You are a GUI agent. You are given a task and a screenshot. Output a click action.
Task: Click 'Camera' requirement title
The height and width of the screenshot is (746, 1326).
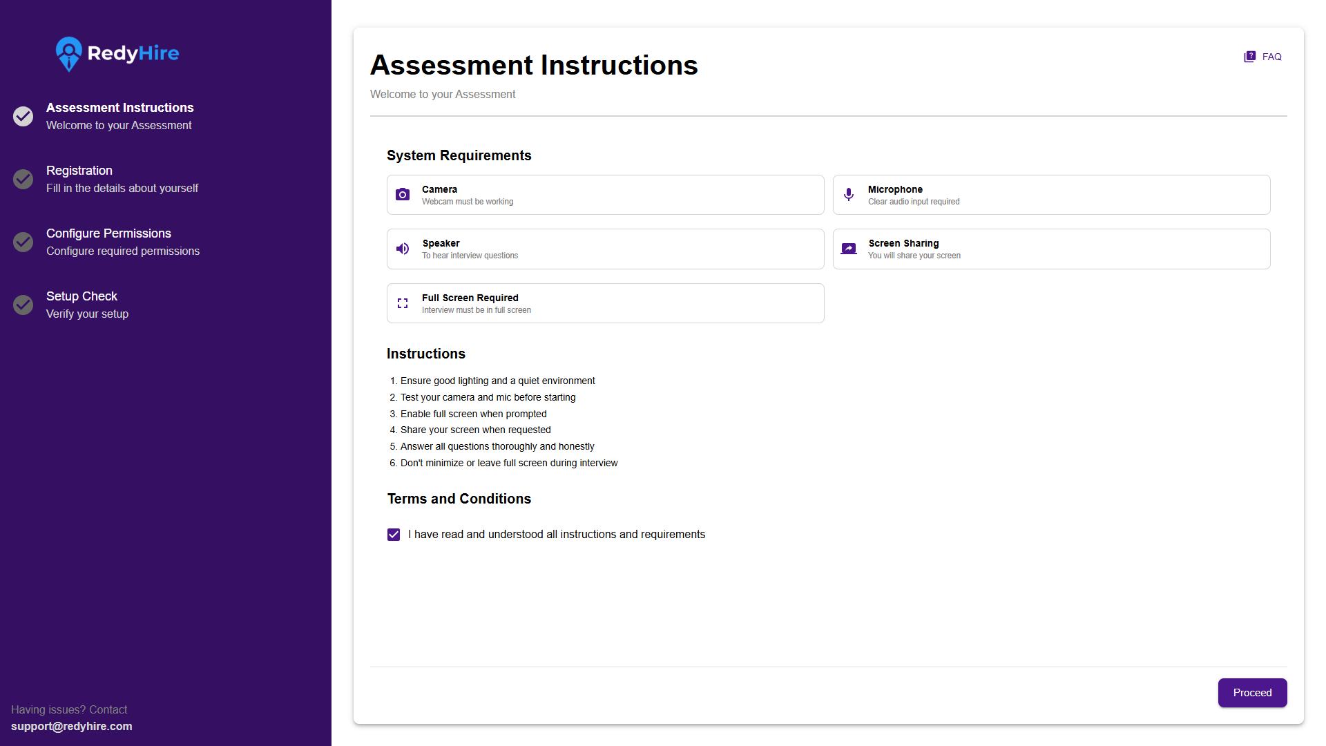coord(439,189)
